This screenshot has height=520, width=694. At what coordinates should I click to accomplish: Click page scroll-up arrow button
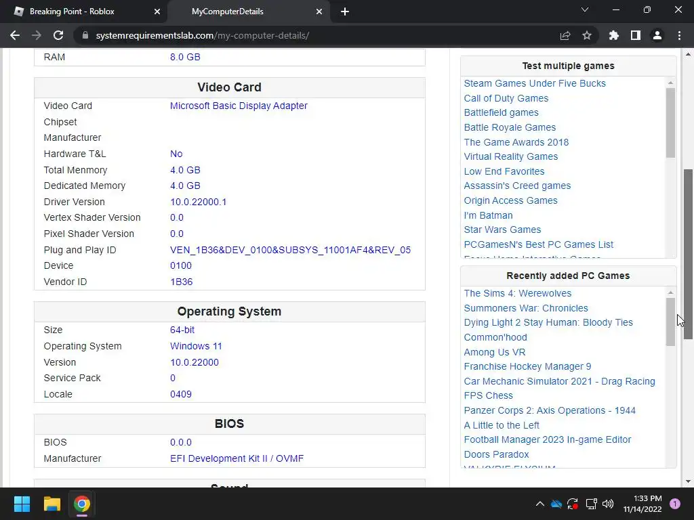point(688,54)
